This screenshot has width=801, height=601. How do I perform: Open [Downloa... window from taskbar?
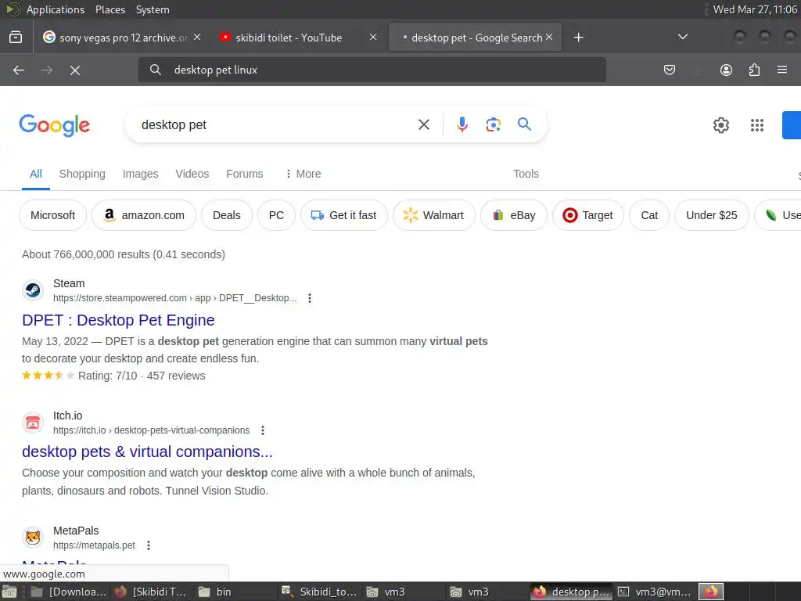tap(69, 592)
